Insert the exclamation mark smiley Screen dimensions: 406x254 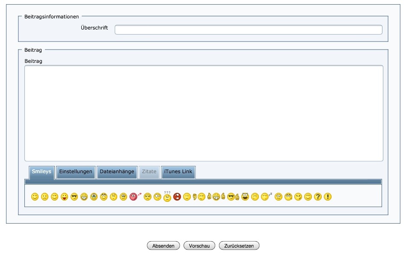[x=328, y=197]
